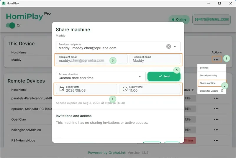Send the share invitation

pos(164,76)
